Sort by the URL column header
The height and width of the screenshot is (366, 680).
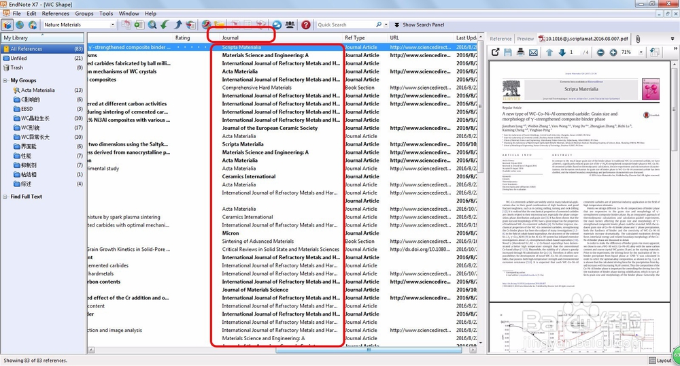coord(420,37)
